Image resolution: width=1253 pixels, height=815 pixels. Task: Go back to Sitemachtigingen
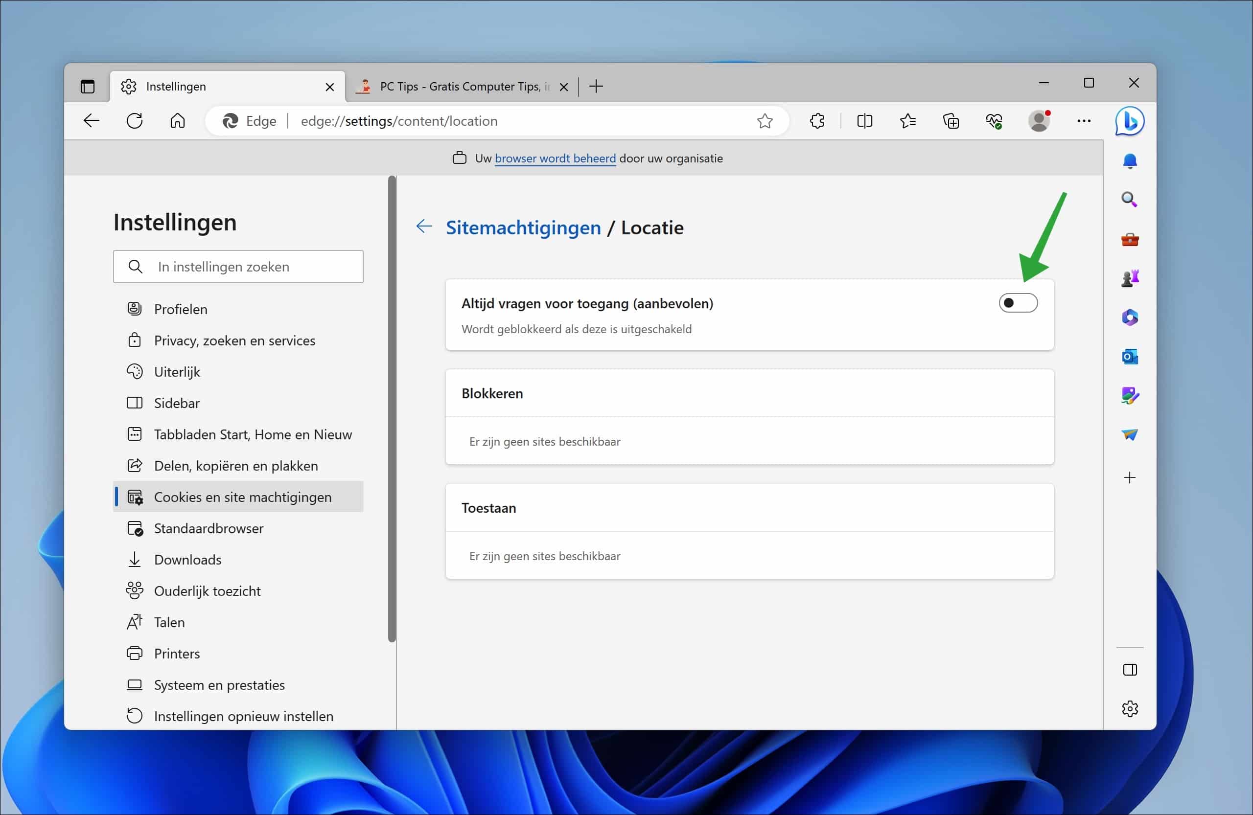click(x=424, y=226)
